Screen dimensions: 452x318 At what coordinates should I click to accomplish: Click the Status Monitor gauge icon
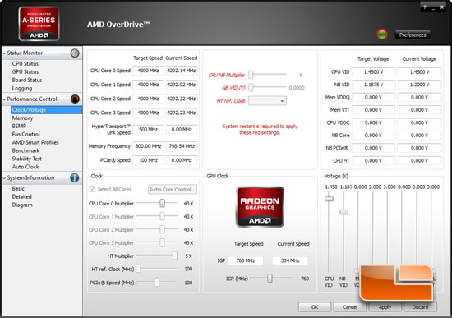pos(75,53)
